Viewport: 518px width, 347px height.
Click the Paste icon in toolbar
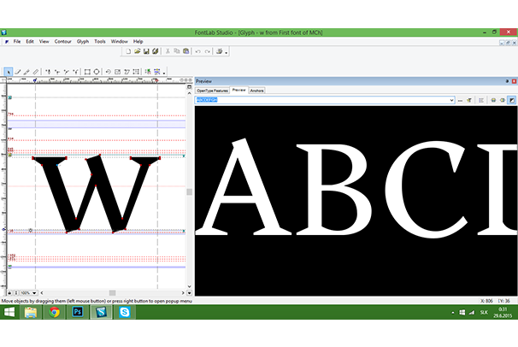click(x=185, y=51)
